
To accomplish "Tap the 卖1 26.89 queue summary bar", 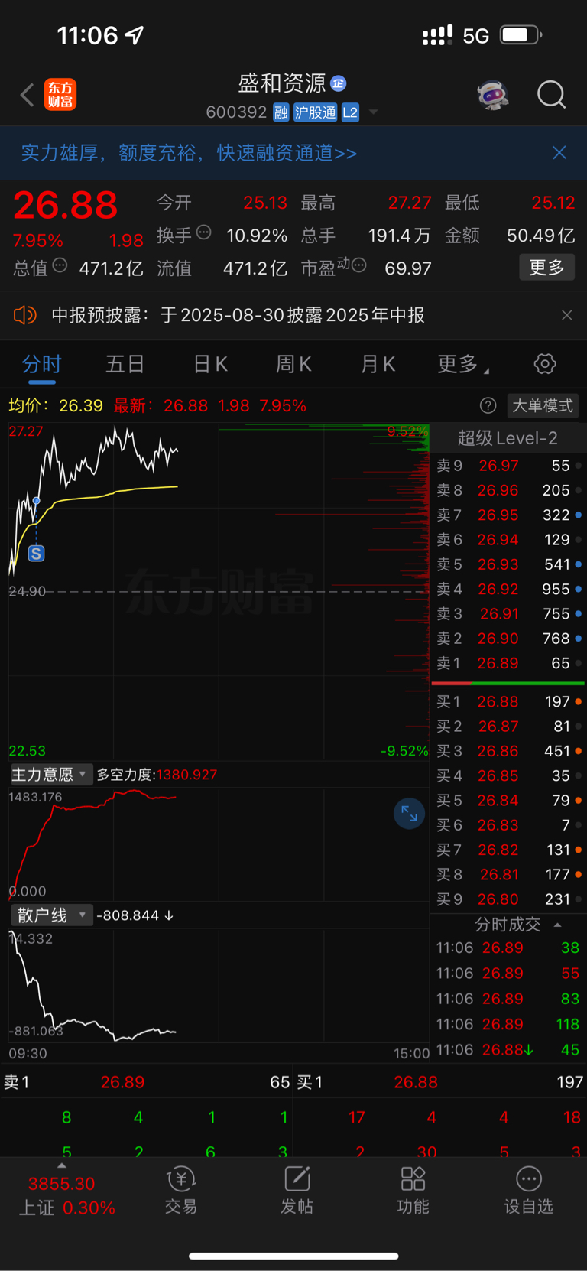I will pyautogui.click(x=147, y=1082).
